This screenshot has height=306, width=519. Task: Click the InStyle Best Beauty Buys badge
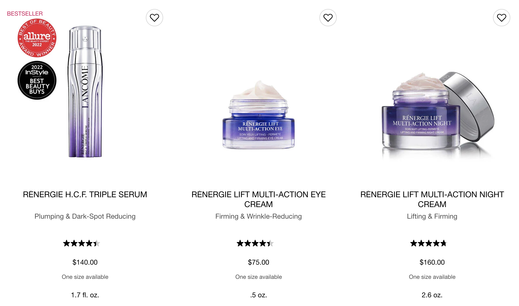point(37,80)
